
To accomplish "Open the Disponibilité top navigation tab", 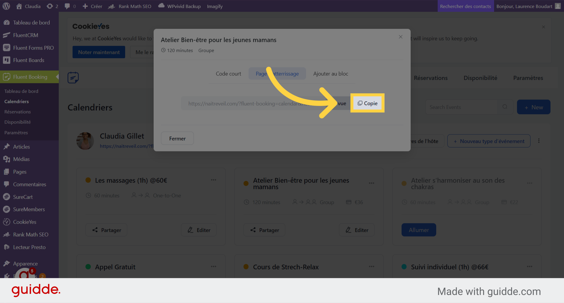I will [480, 78].
